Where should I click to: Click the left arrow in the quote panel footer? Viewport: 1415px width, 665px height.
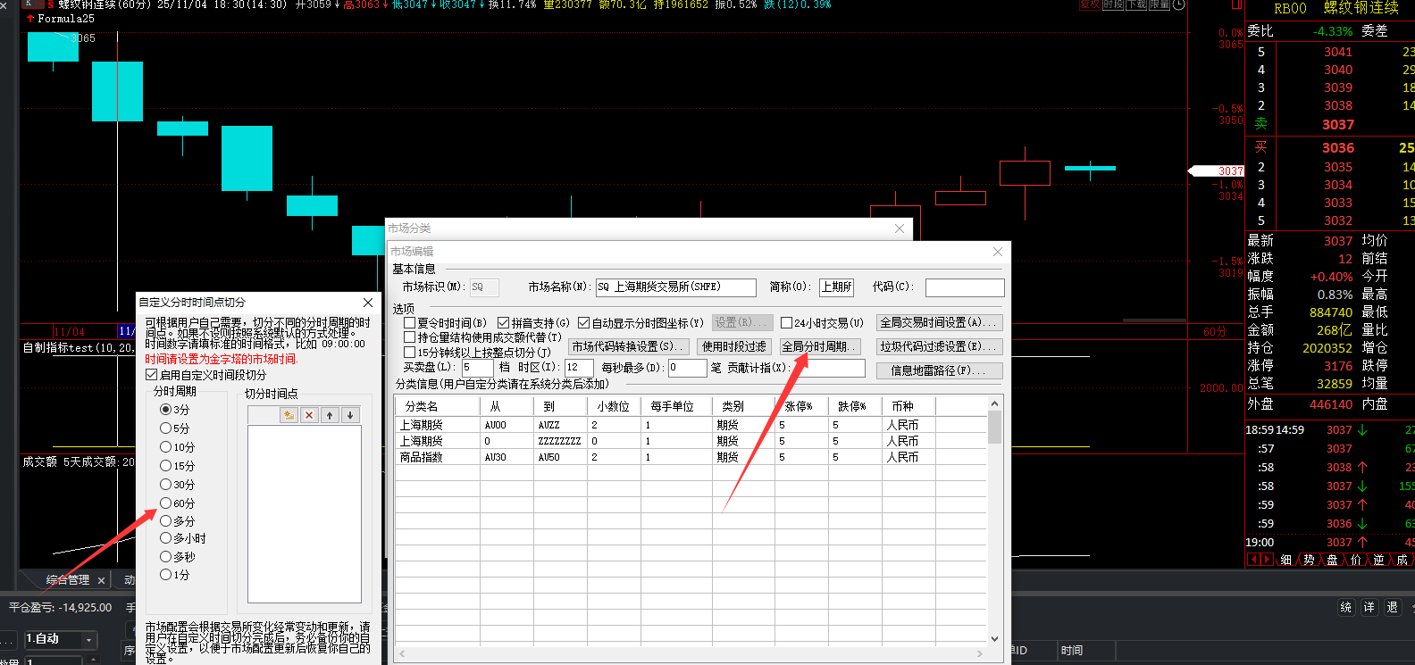(x=1254, y=560)
